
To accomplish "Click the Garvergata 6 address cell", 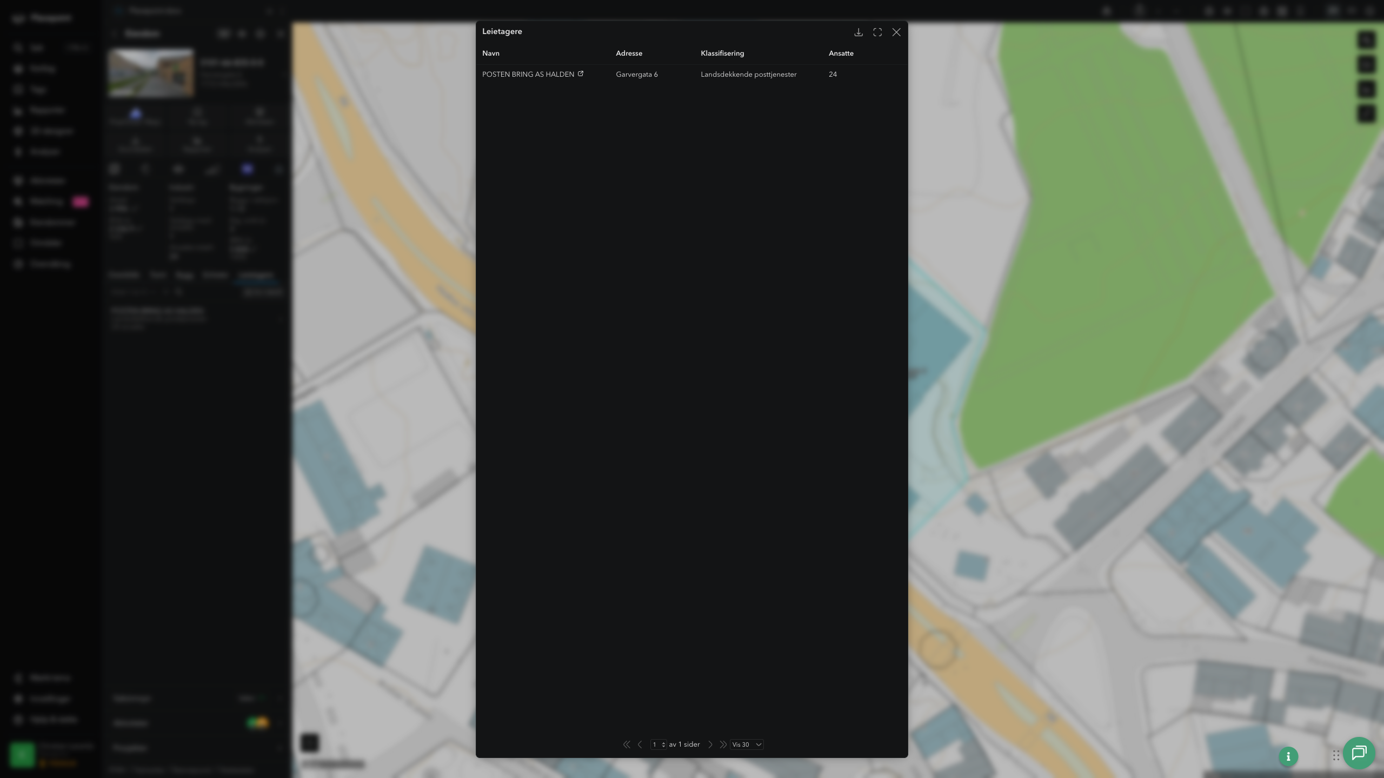I will click(x=637, y=75).
